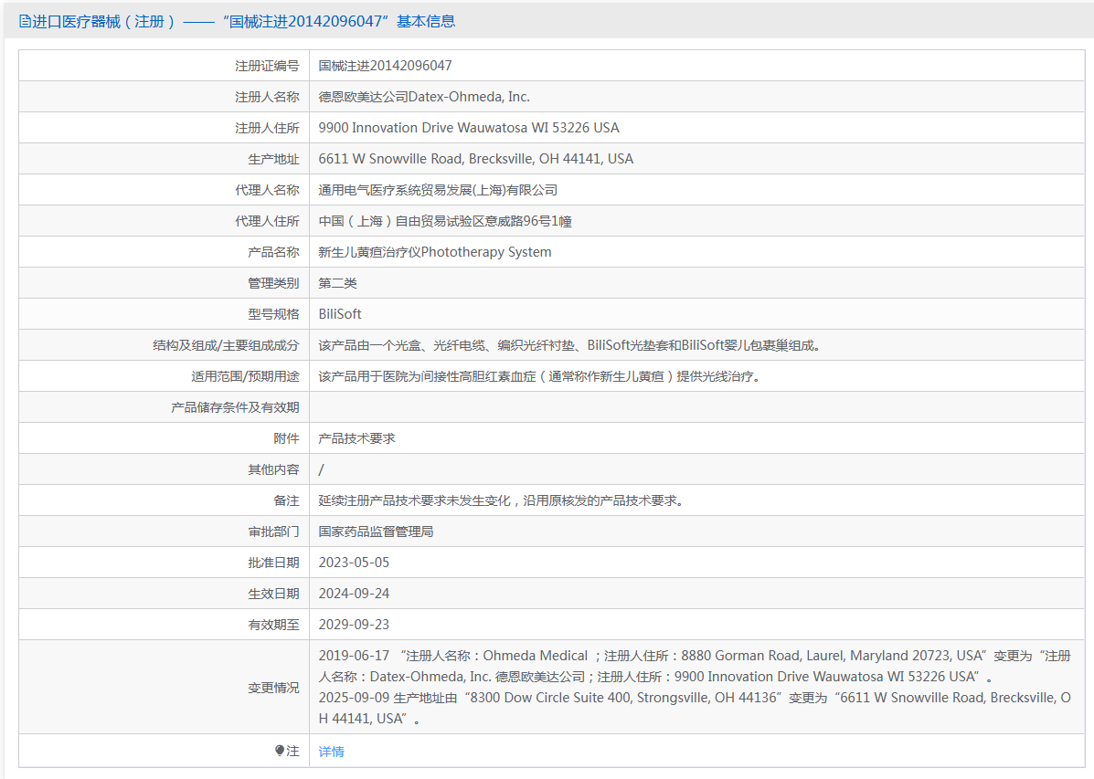Click the 生产地址 label

tap(273, 159)
